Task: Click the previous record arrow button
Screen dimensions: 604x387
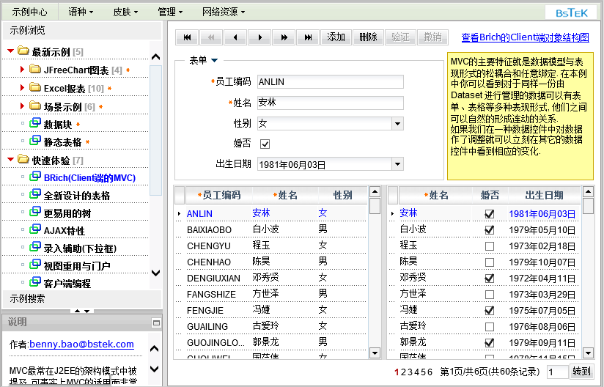Action: (x=235, y=37)
